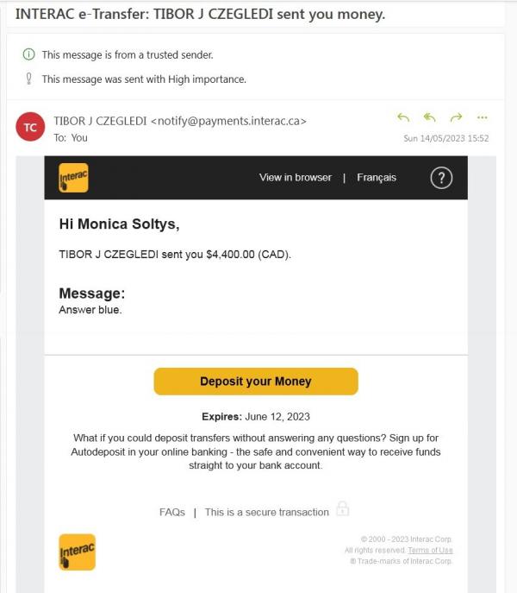Click the Reply All icon

(x=429, y=117)
